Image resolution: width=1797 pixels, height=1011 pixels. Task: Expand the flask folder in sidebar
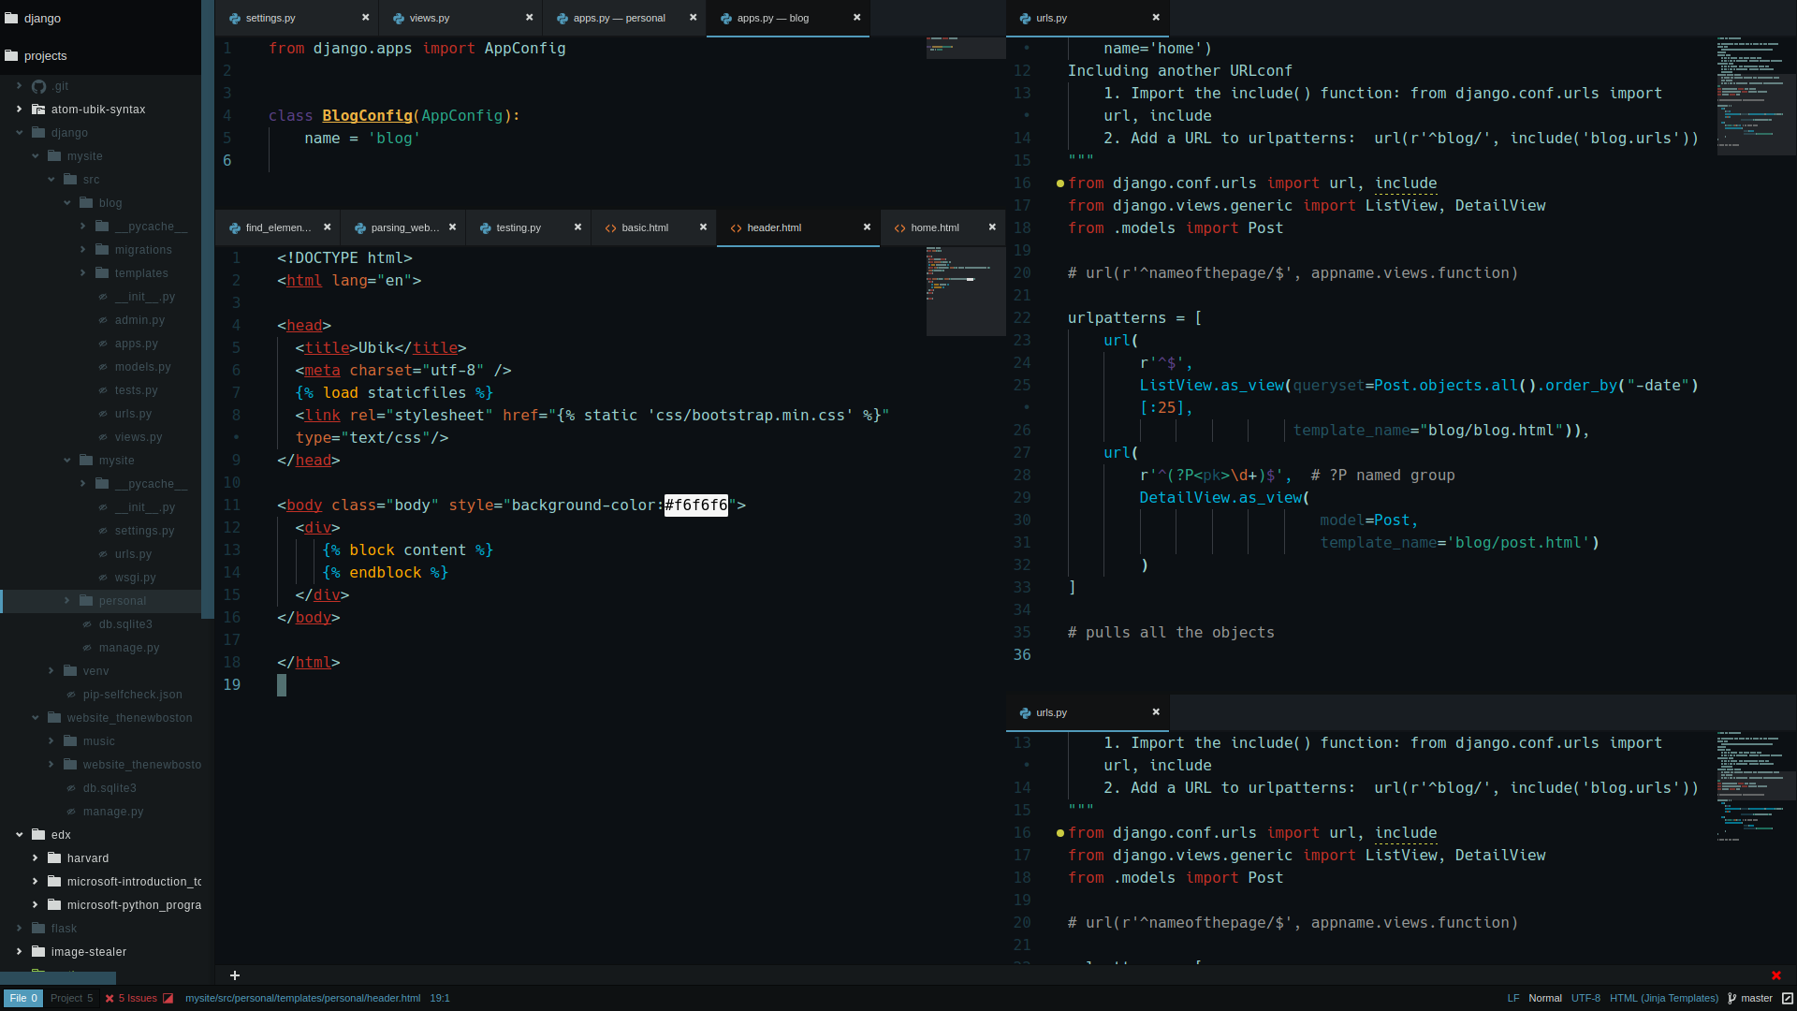pyautogui.click(x=19, y=929)
